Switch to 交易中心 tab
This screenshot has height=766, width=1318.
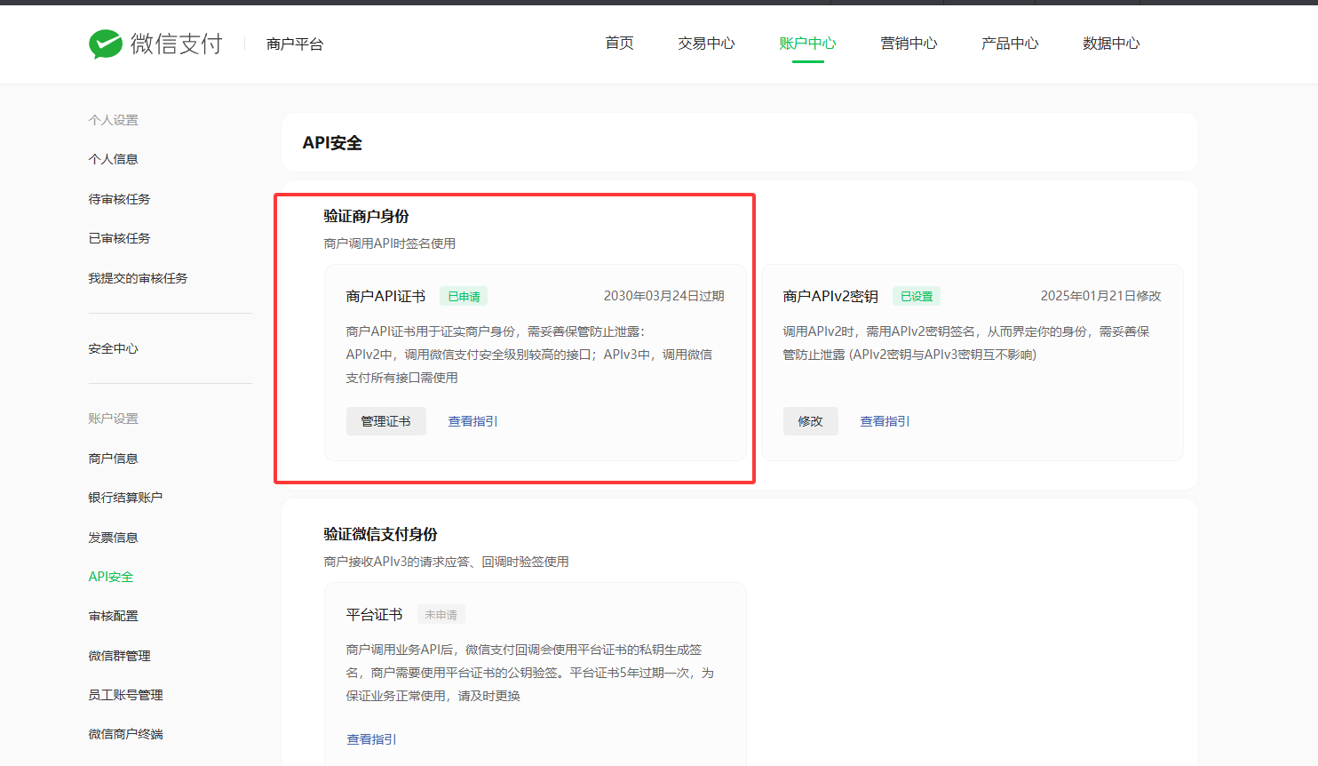(x=706, y=44)
